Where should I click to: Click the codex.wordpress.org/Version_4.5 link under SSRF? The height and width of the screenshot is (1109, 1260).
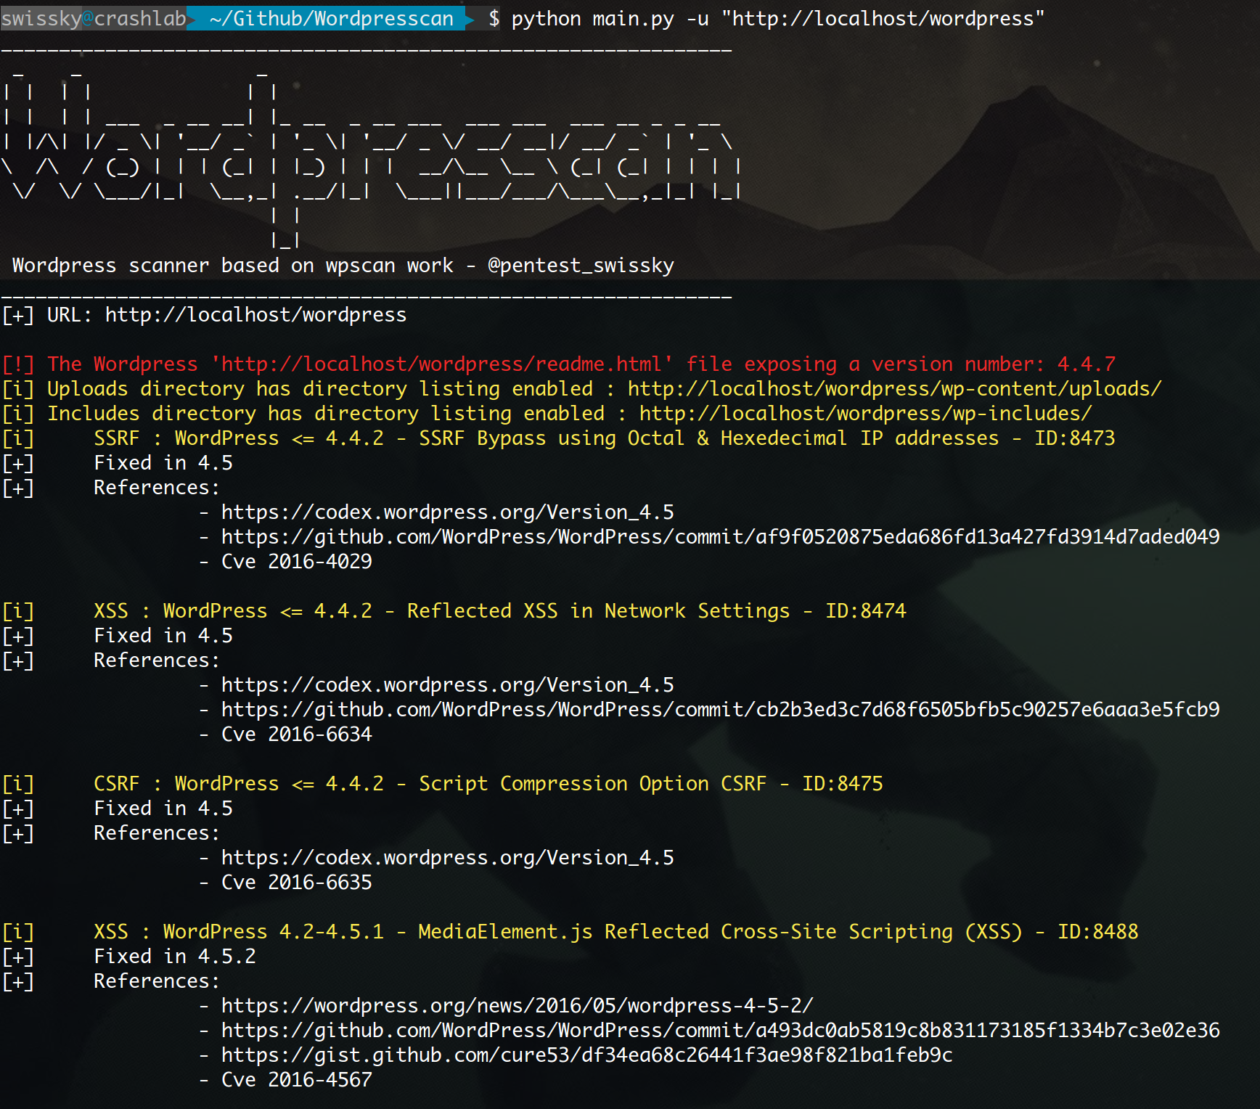[x=447, y=512]
